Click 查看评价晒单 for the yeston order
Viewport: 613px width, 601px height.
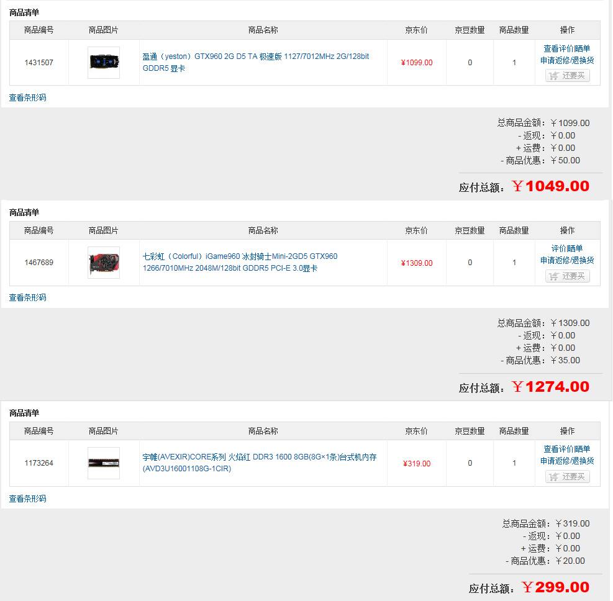click(x=567, y=48)
